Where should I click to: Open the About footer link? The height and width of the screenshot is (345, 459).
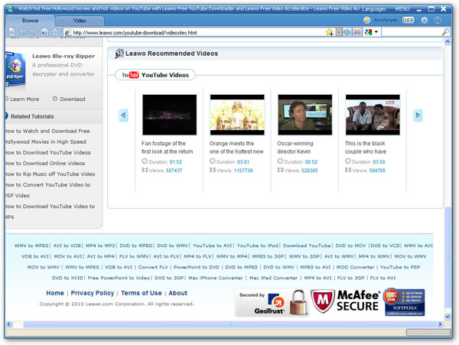(177, 293)
